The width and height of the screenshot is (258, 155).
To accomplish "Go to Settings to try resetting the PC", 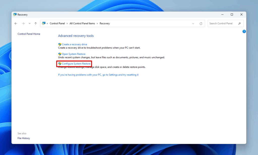I will (98, 74).
